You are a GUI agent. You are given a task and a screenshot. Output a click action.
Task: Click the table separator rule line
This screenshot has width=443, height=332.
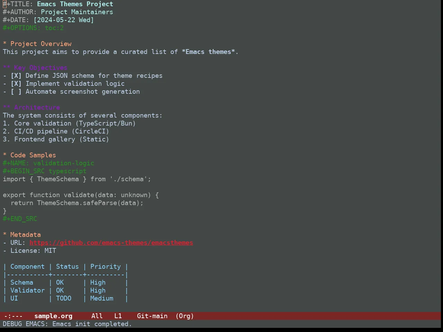[65, 275]
